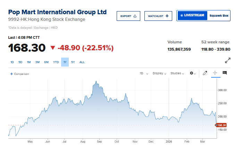Click the fullscreen expand chart icon
This screenshot has width=234, height=145.
coord(228,60)
